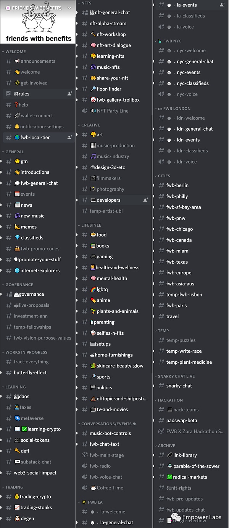
Task: Click the rules checkbox icon
Action: click(9, 94)
